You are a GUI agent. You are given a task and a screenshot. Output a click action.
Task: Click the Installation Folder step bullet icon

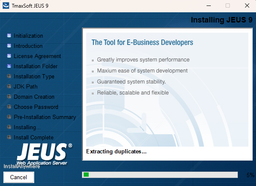(9, 66)
